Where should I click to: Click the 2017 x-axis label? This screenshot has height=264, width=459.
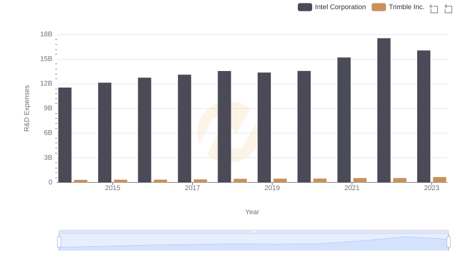pos(192,188)
